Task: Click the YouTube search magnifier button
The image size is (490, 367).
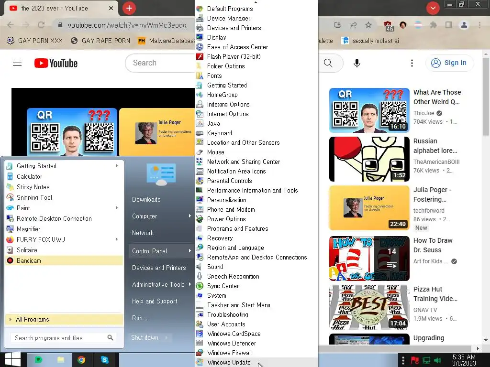Action: 329,63
